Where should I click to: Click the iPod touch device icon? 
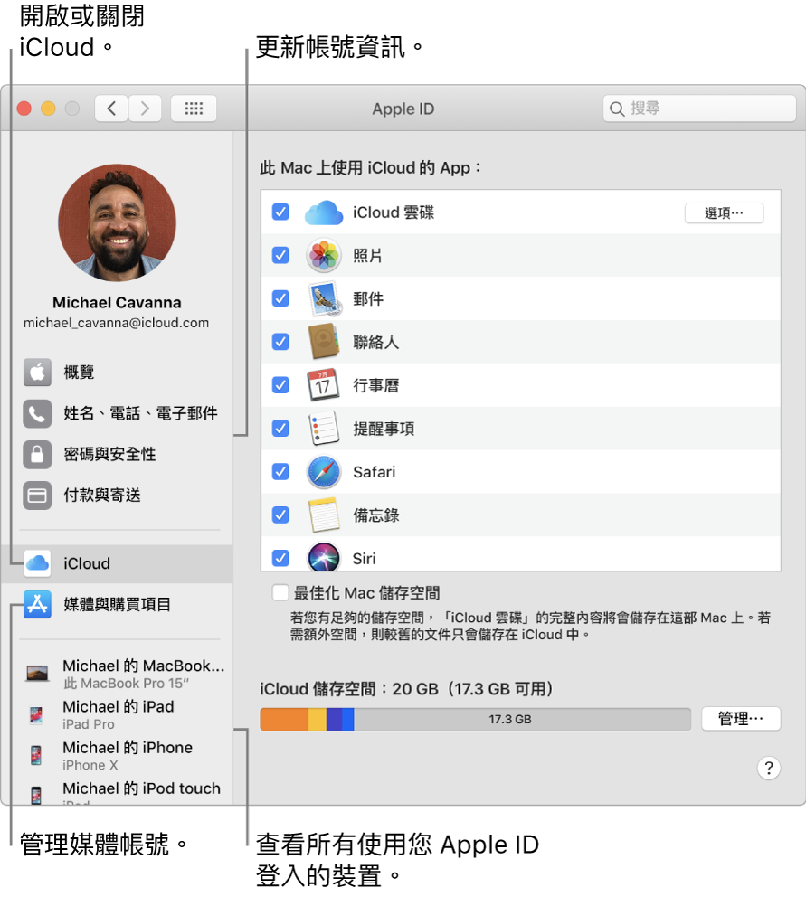pos(36,795)
